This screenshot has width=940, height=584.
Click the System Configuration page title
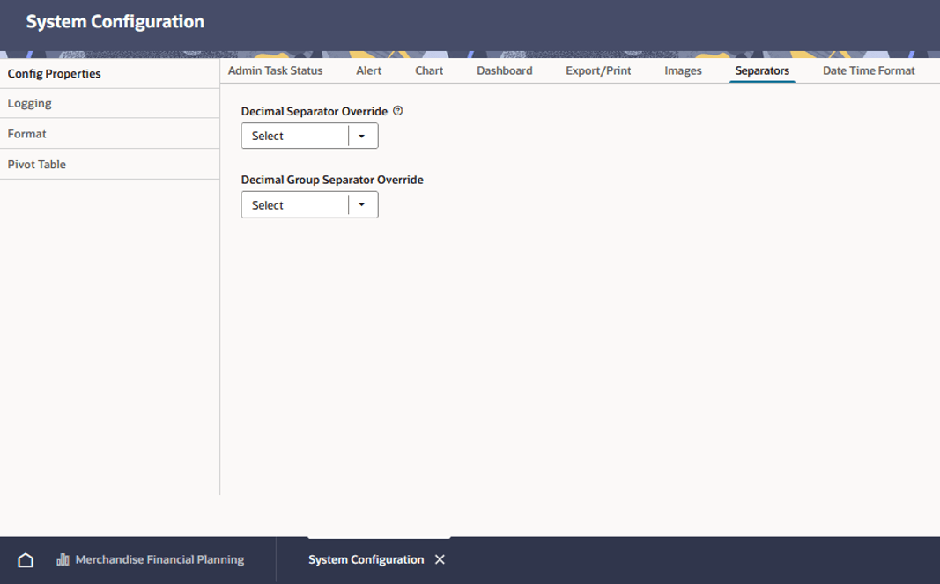[115, 22]
